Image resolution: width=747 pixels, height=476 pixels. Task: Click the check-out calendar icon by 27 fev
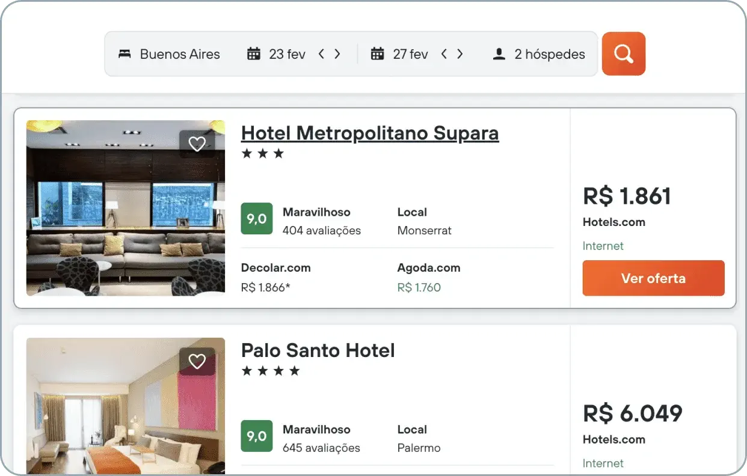tap(377, 54)
